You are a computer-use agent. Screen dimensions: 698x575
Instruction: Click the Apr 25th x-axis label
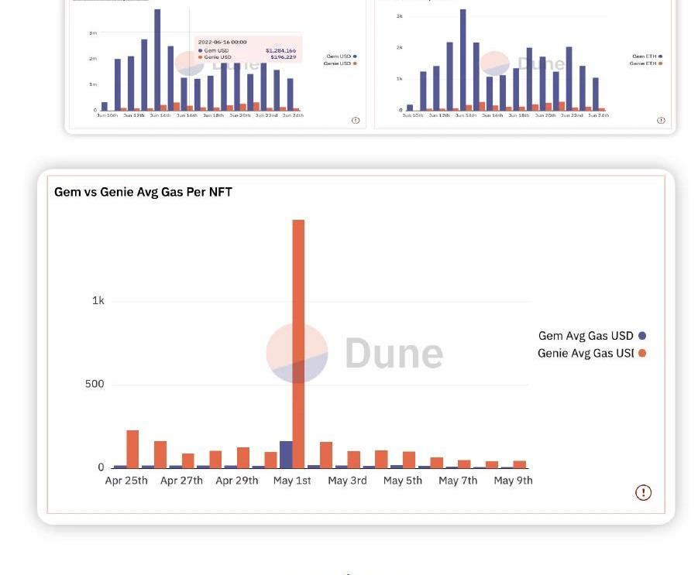click(x=126, y=481)
